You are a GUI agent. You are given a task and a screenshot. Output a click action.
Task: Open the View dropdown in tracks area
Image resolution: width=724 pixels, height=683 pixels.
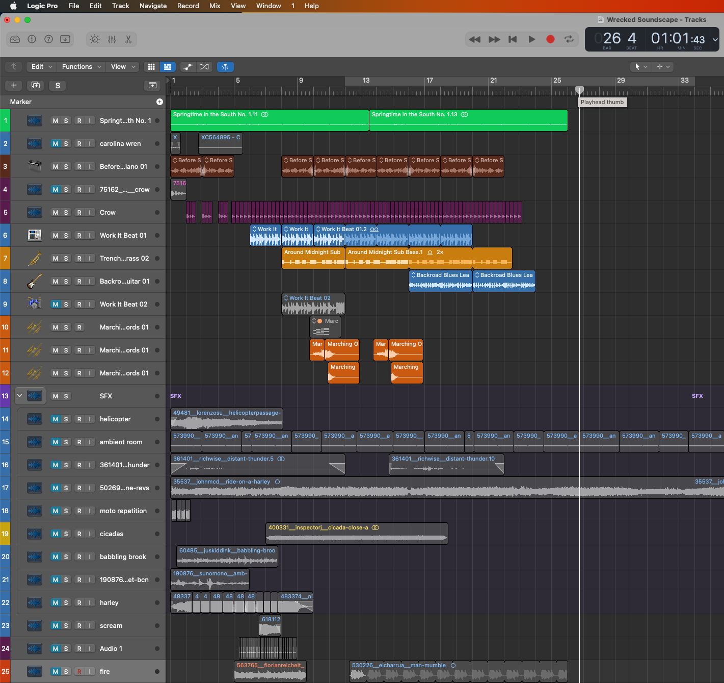[x=124, y=67]
